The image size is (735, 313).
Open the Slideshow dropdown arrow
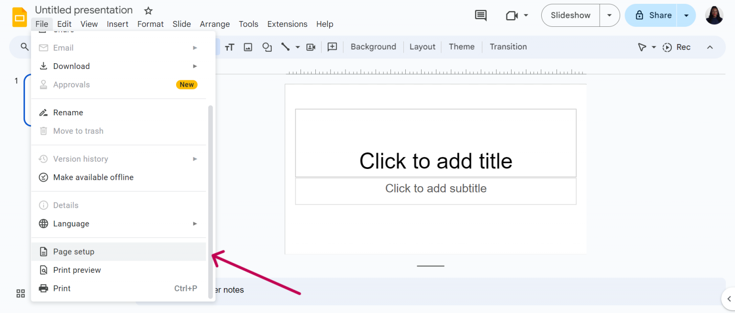click(609, 15)
